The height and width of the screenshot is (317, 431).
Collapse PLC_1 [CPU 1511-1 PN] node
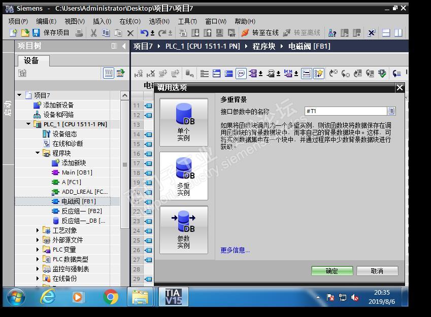28,124
